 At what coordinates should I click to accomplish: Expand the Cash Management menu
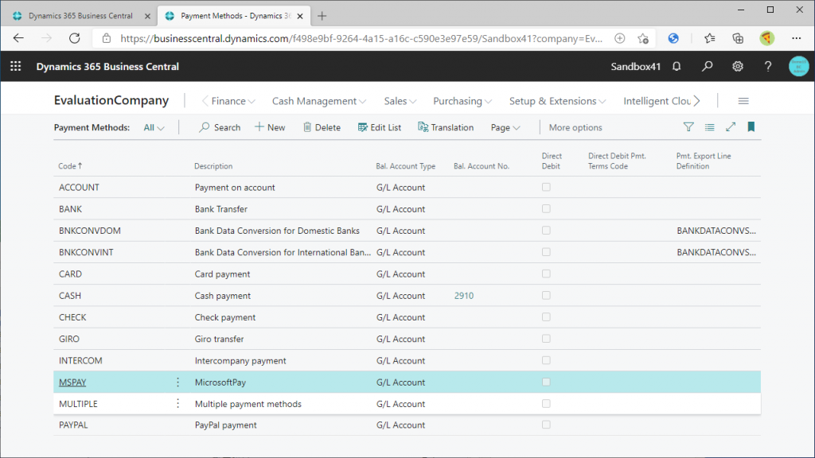click(x=319, y=101)
